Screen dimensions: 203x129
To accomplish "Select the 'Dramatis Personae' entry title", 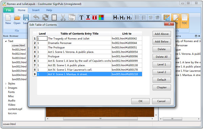I will (79, 43).
